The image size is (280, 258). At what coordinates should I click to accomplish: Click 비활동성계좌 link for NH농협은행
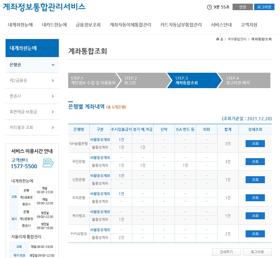click(x=100, y=140)
